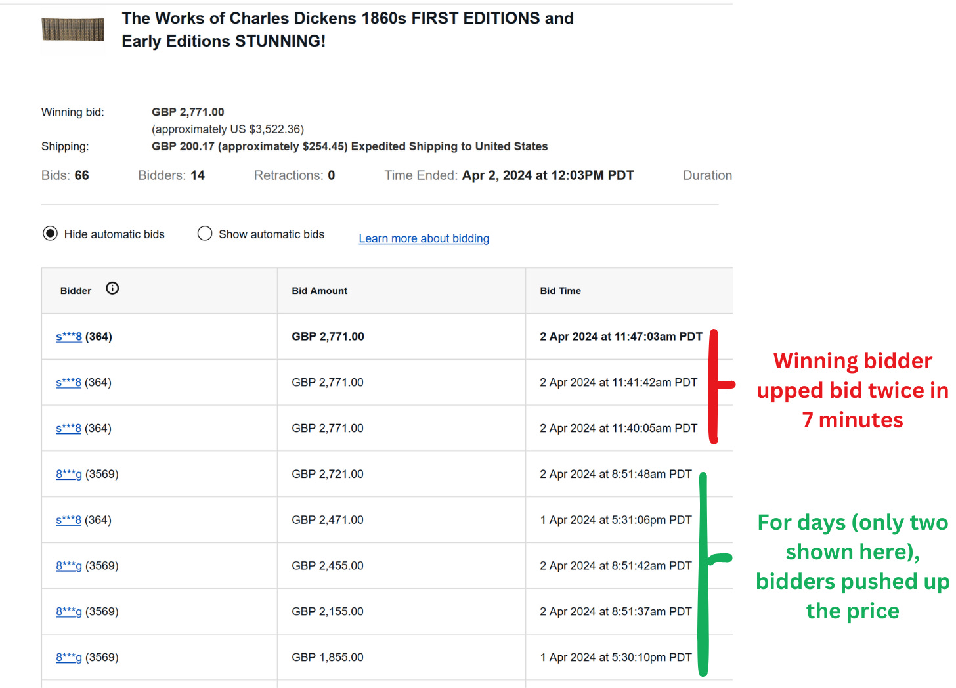
Task: Click the Winning bid label
Action: pos(73,112)
